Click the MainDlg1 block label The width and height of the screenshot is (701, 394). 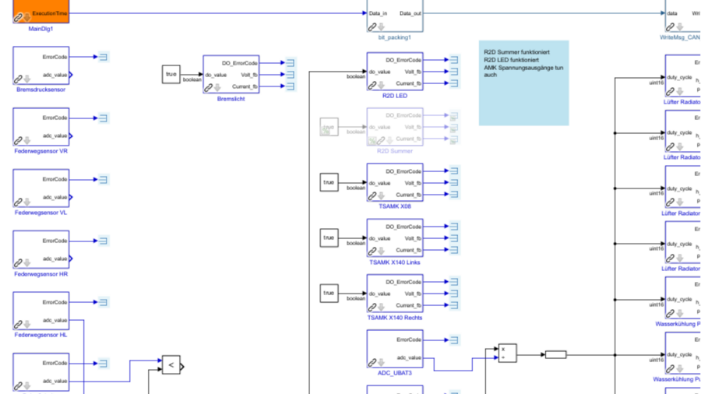(x=41, y=29)
